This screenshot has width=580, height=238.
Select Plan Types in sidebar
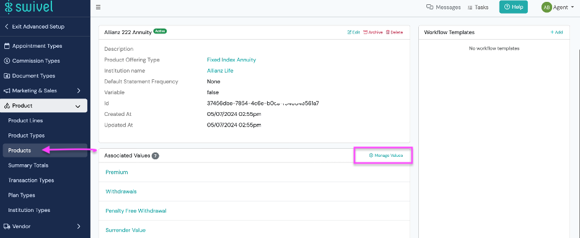point(22,195)
